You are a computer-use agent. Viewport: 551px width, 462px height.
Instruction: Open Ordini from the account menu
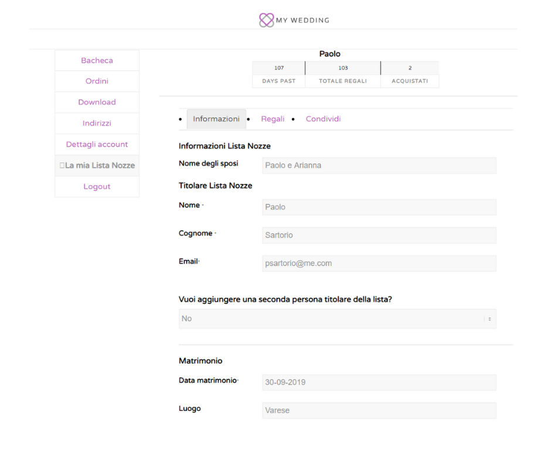pyautogui.click(x=97, y=81)
